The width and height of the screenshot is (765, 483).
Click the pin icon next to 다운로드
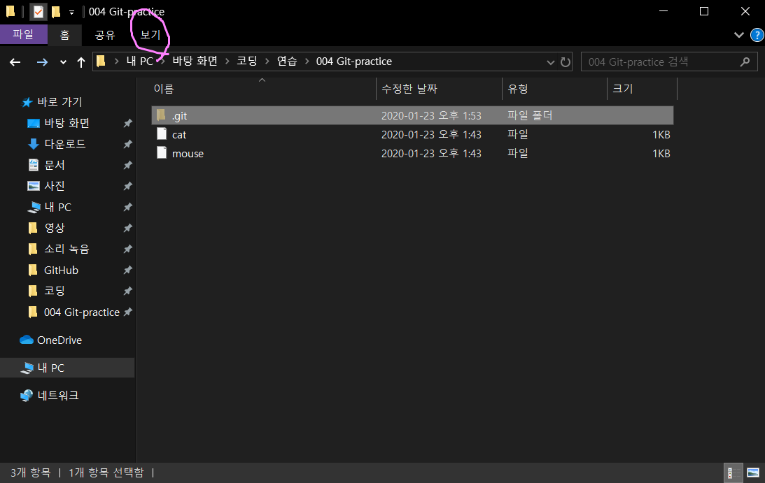128,144
